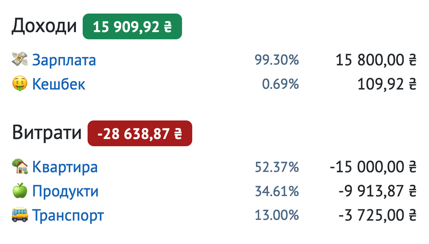
Task: Open the Продукти expense category
Action: coord(65,191)
